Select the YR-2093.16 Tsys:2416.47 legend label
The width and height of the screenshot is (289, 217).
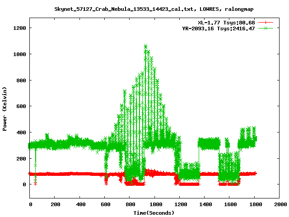pyautogui.click(x=219, y=28)
